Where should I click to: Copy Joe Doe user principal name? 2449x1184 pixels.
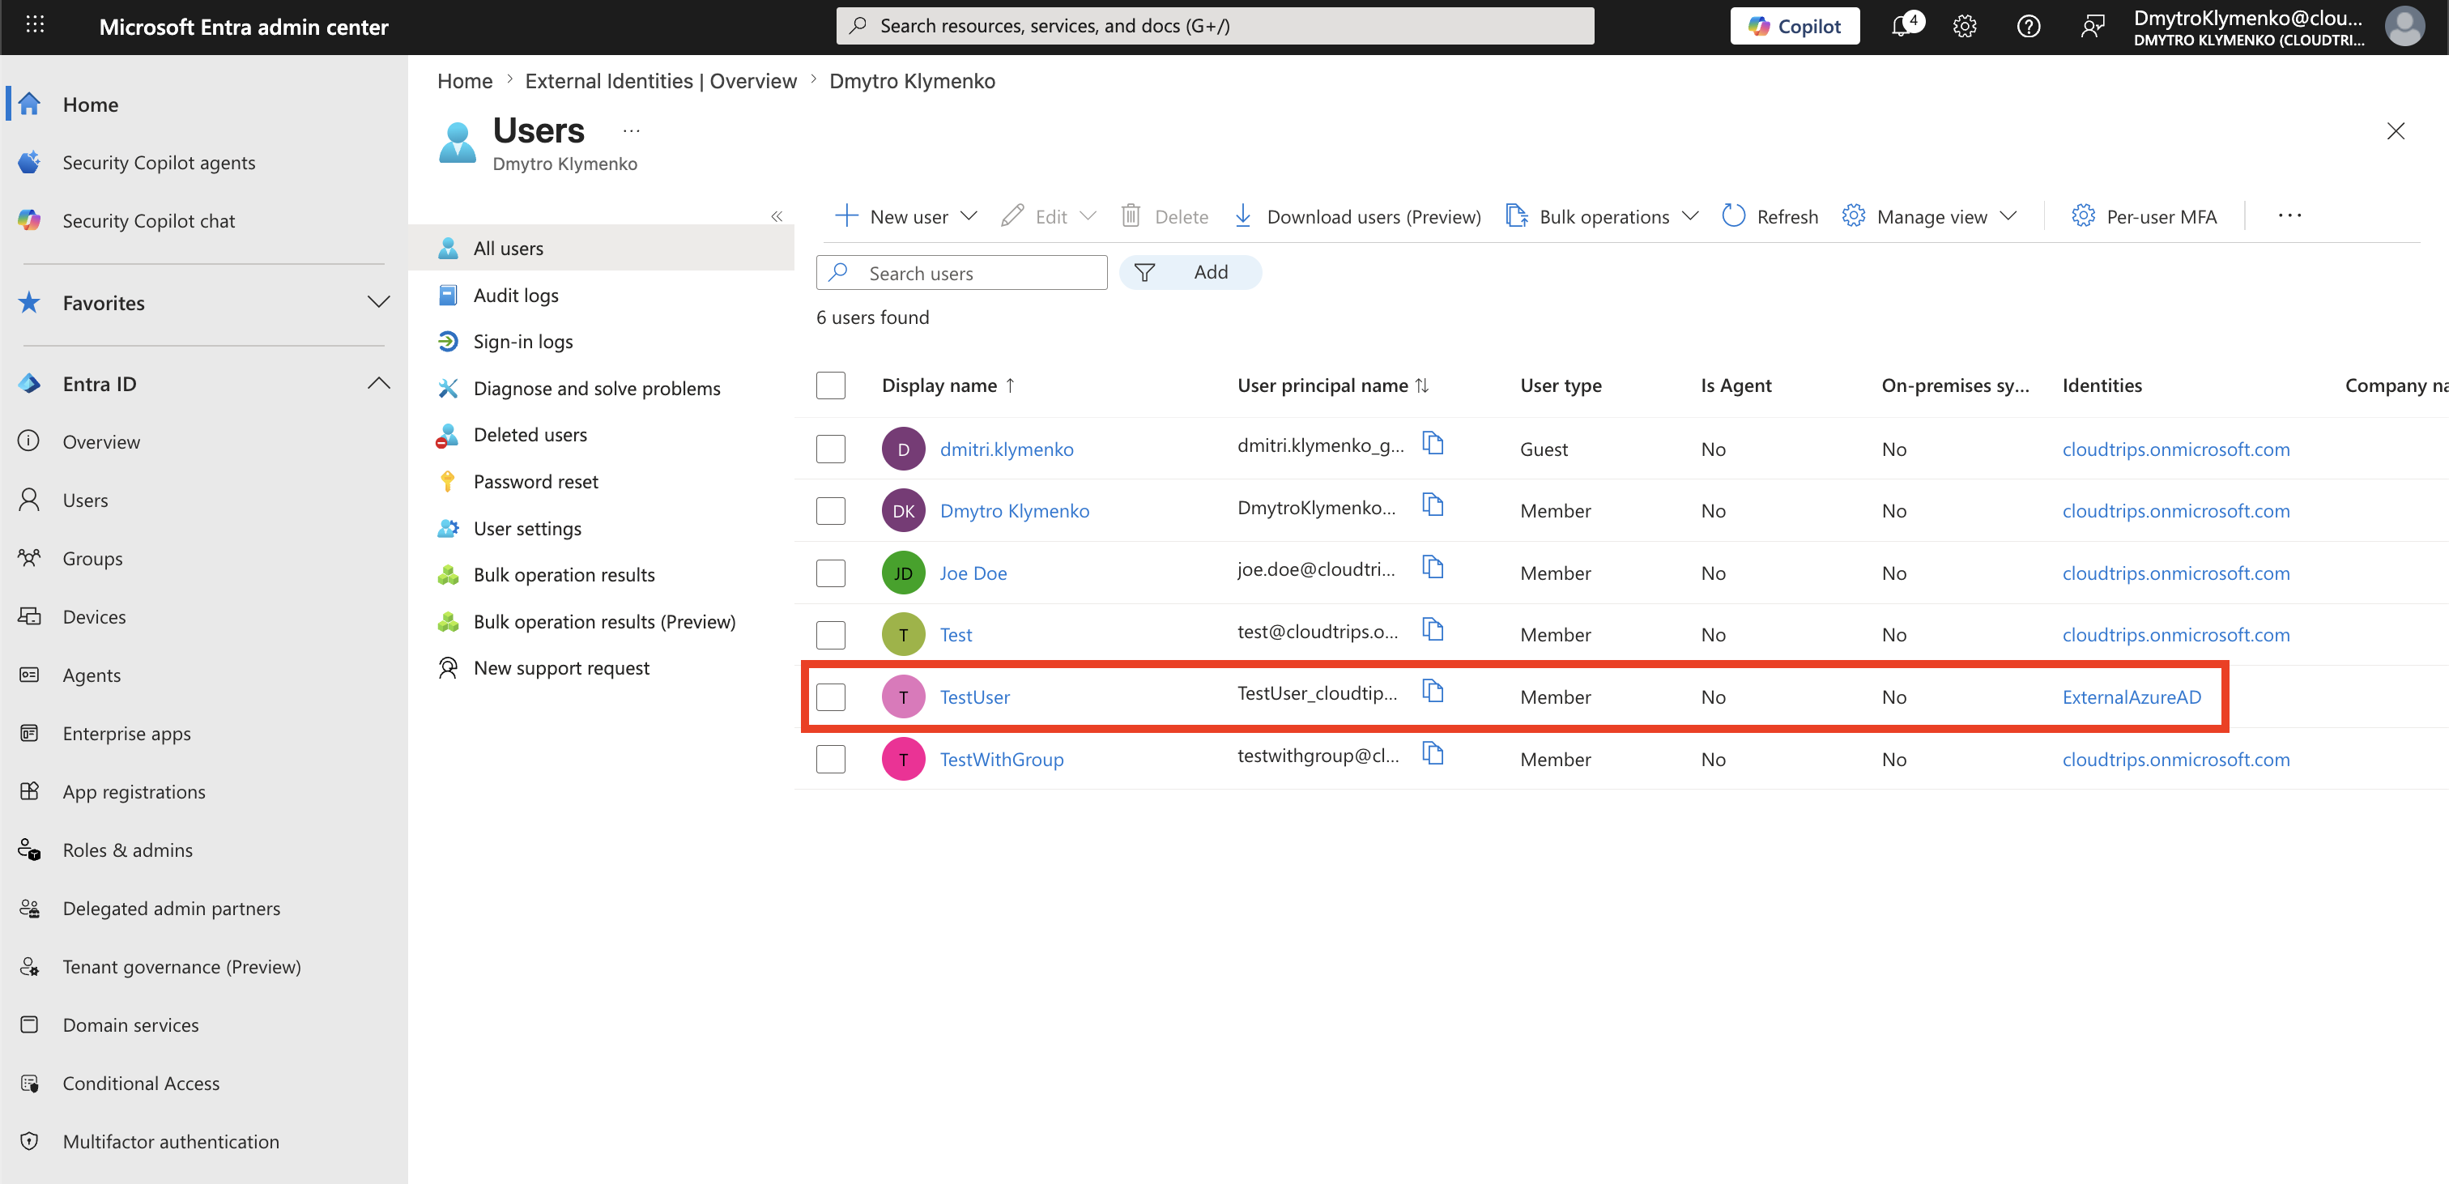[x=1432, y=567]
